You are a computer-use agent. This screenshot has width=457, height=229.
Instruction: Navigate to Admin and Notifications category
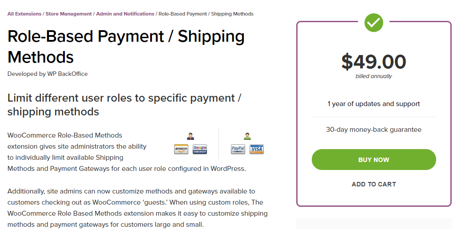click(x=125, y=14)
